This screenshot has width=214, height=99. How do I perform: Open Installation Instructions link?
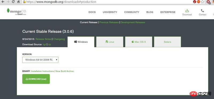coord(43,71)
